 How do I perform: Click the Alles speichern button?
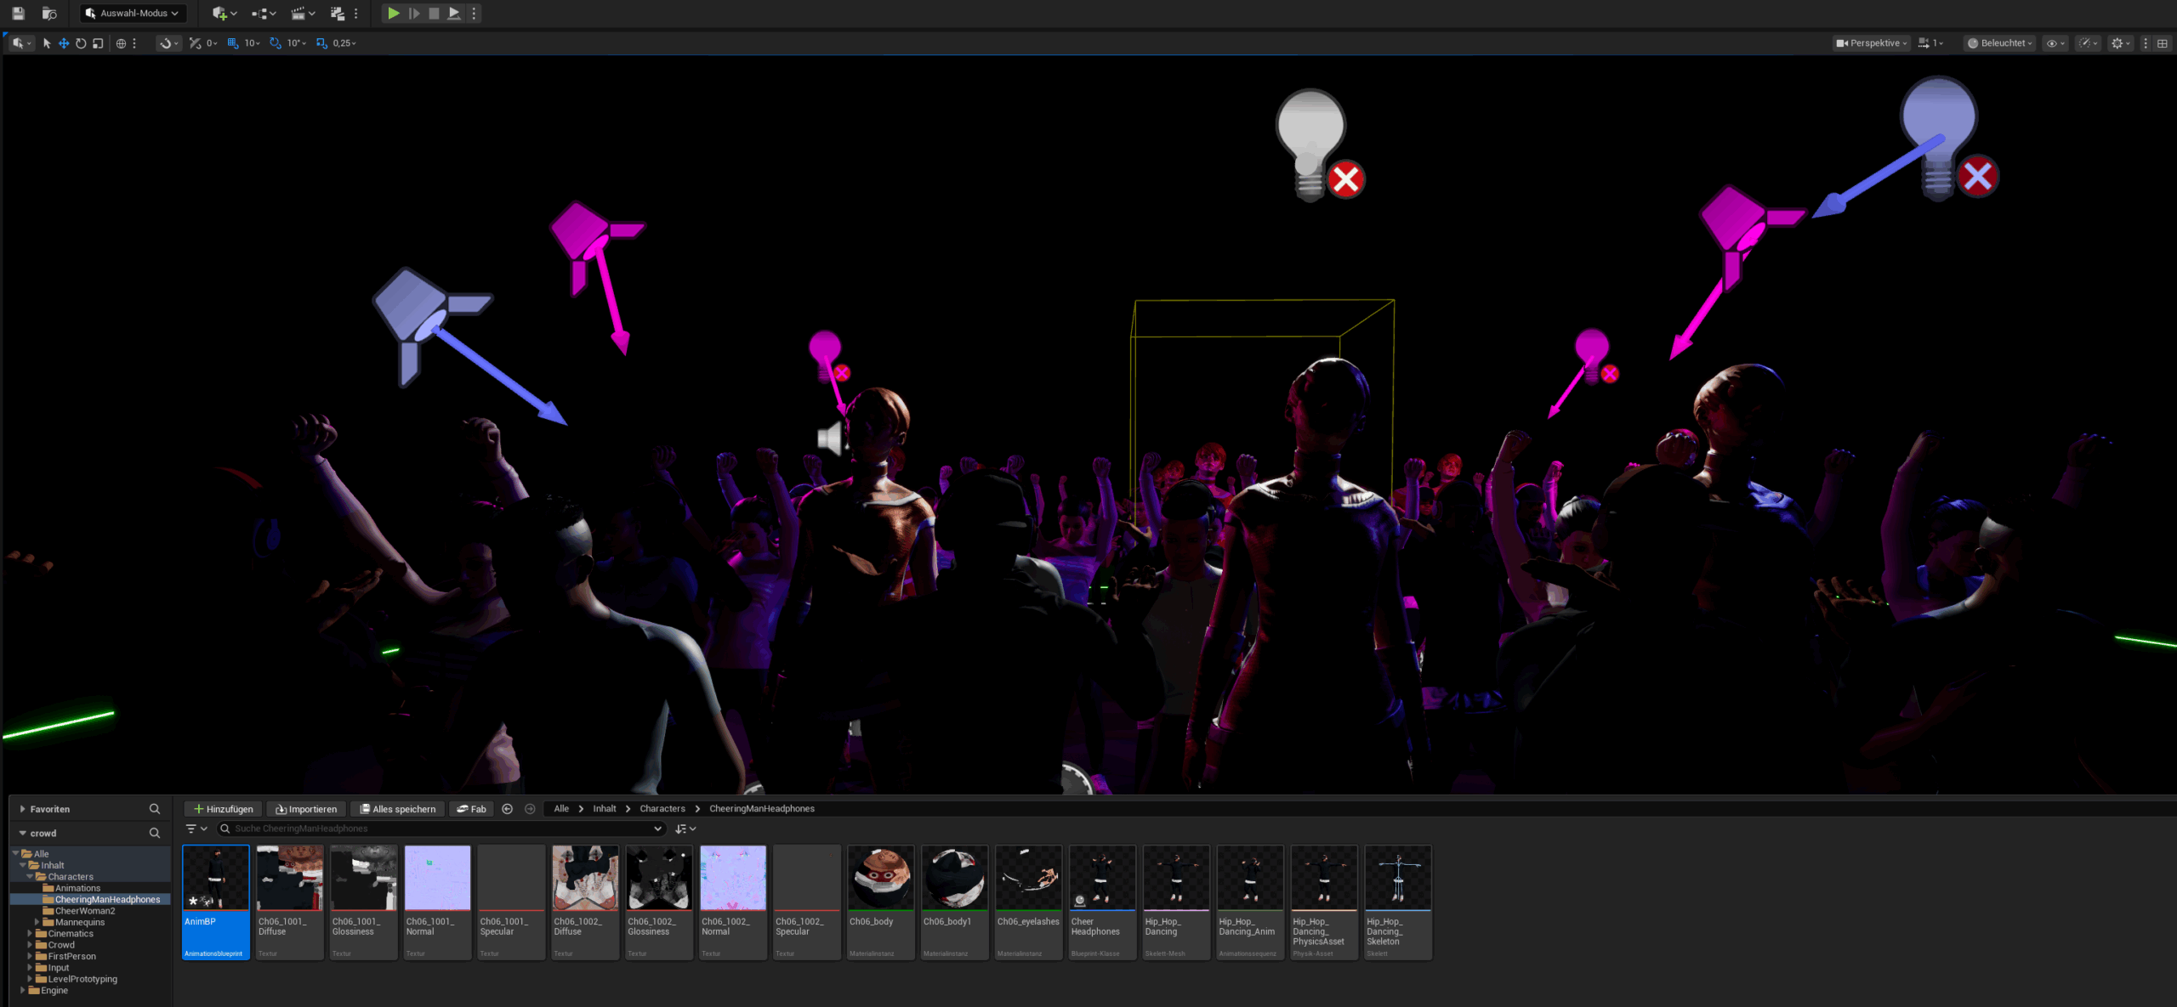[397, 809]
